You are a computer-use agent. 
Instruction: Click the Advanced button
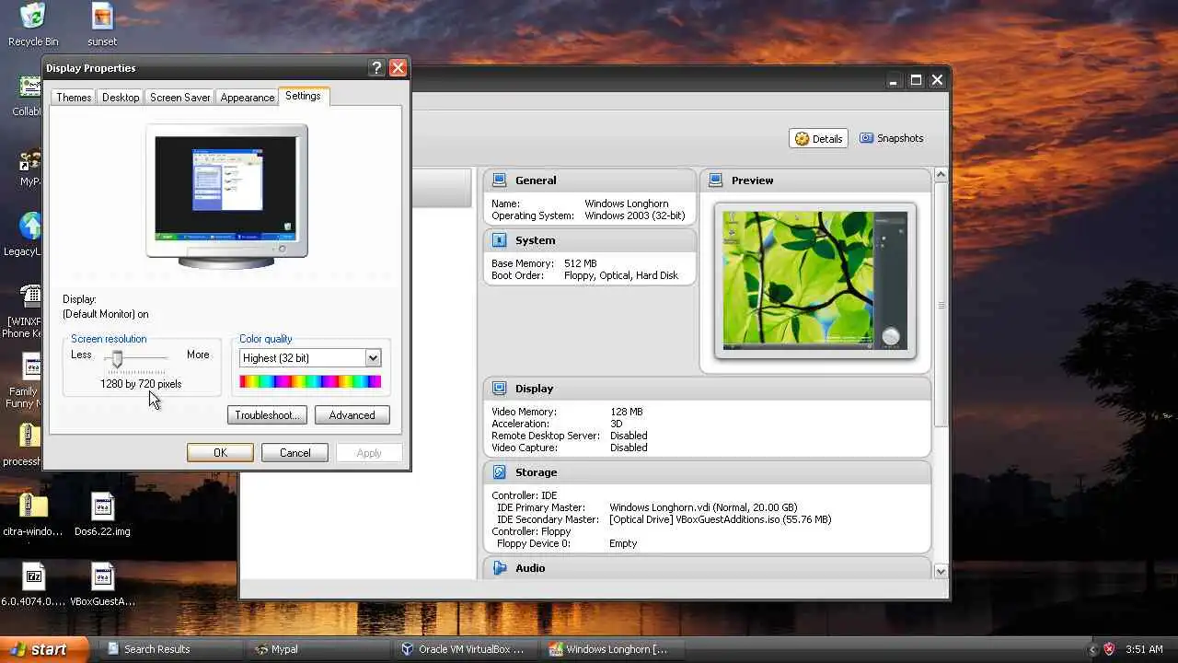coord(352,415)
